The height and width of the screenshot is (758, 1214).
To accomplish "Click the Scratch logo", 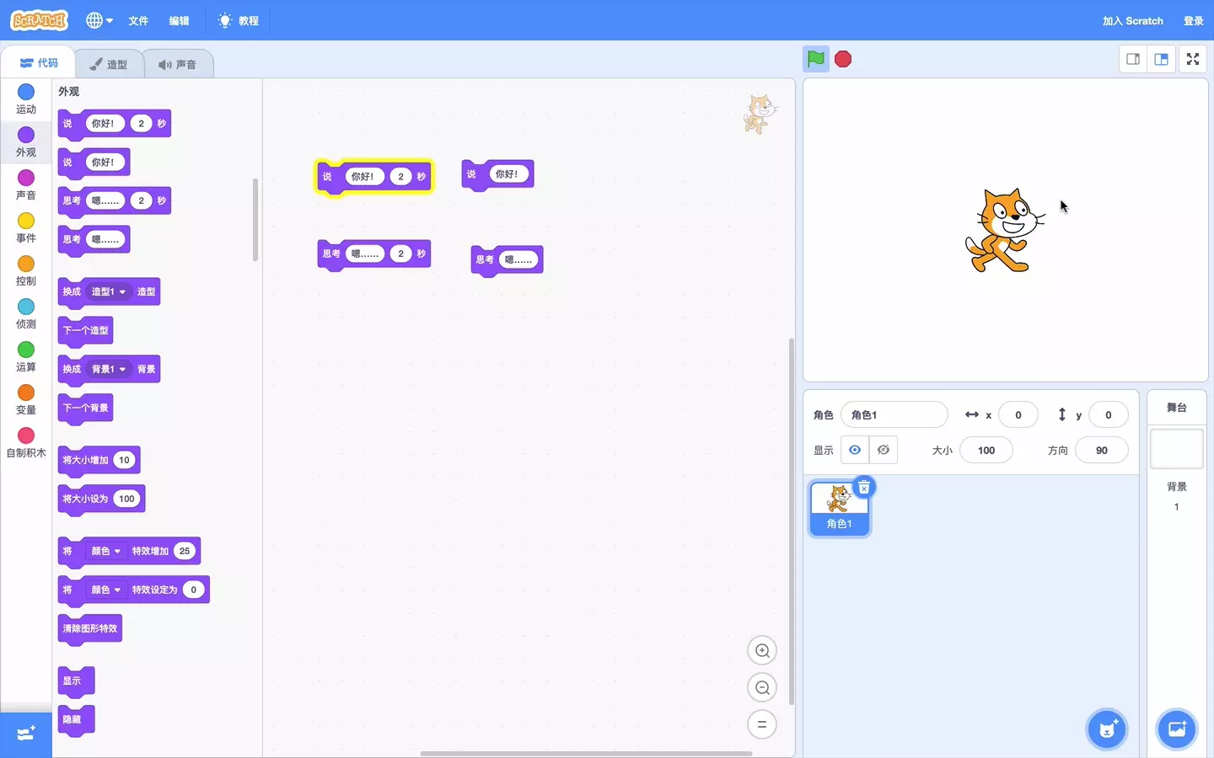I will 39,20.
